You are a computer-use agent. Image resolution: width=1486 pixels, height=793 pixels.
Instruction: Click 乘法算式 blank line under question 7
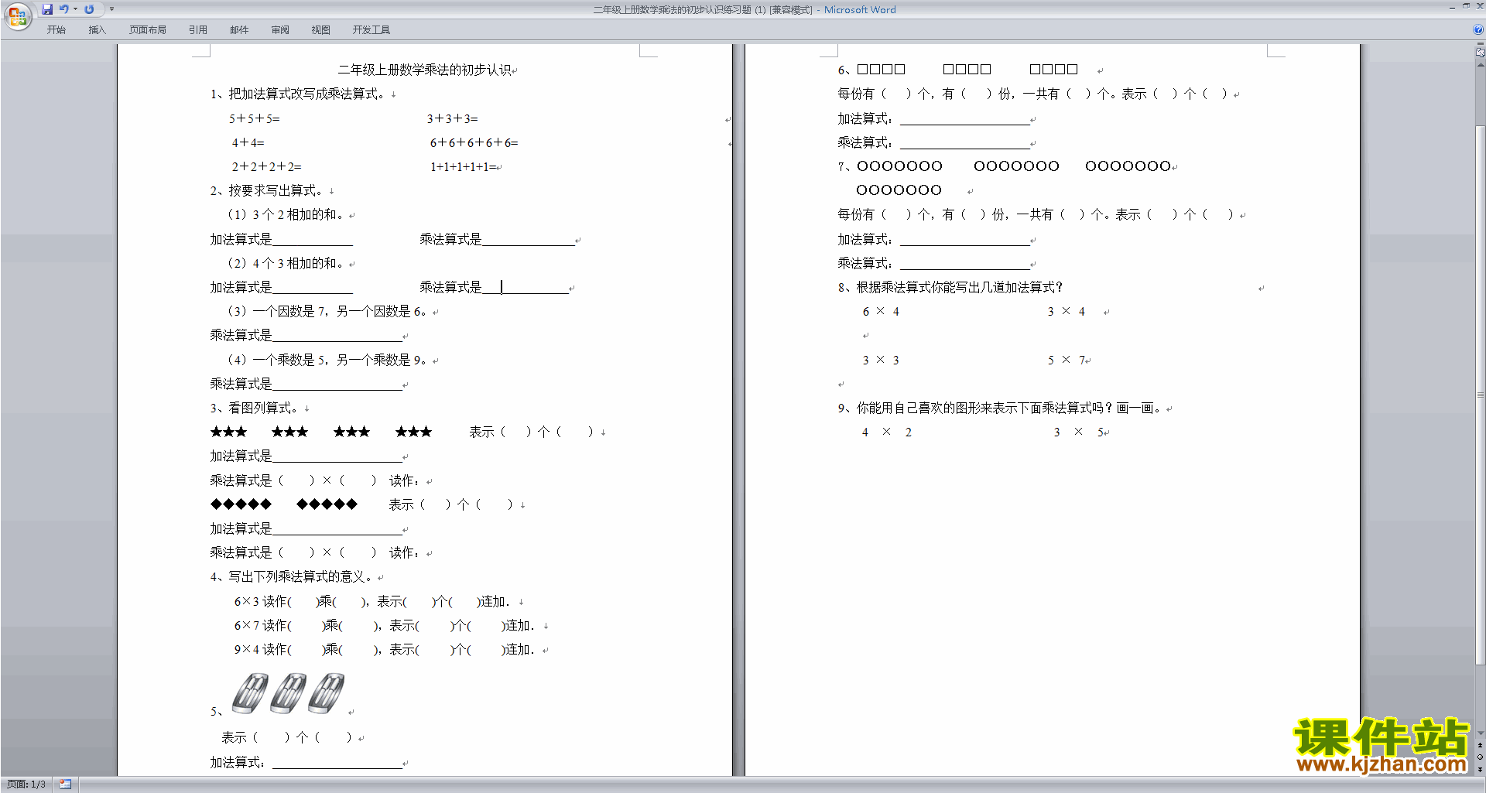(964, 263)
